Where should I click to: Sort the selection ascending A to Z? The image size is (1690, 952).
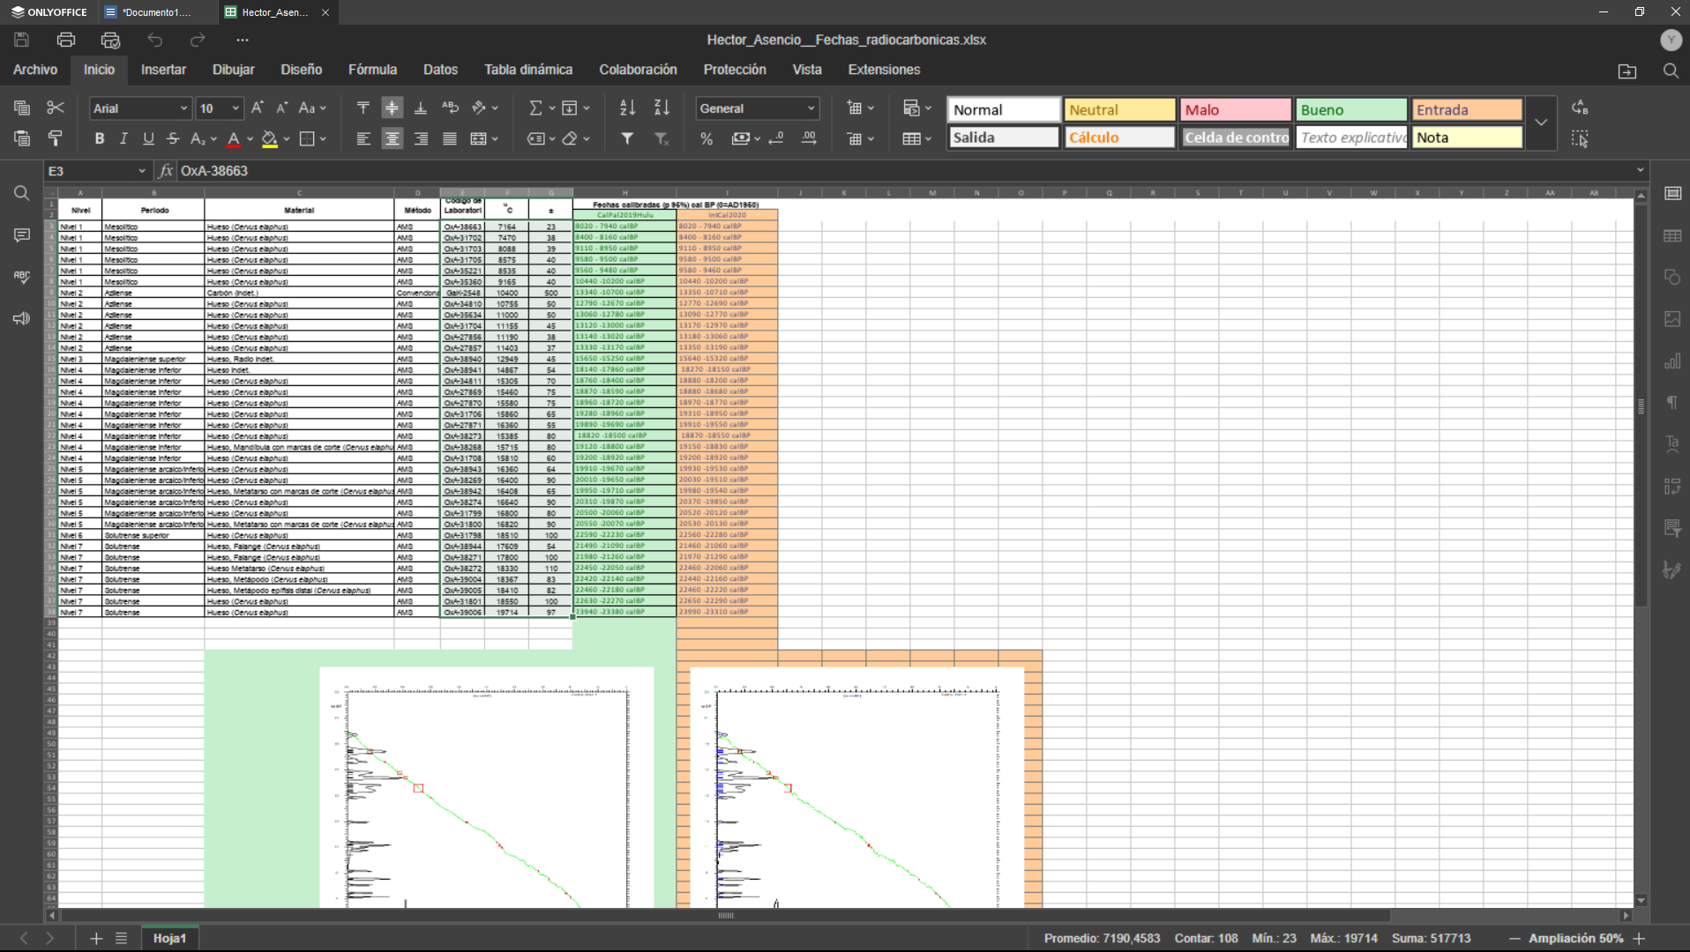pyautogui.click(x=627, y=108)
